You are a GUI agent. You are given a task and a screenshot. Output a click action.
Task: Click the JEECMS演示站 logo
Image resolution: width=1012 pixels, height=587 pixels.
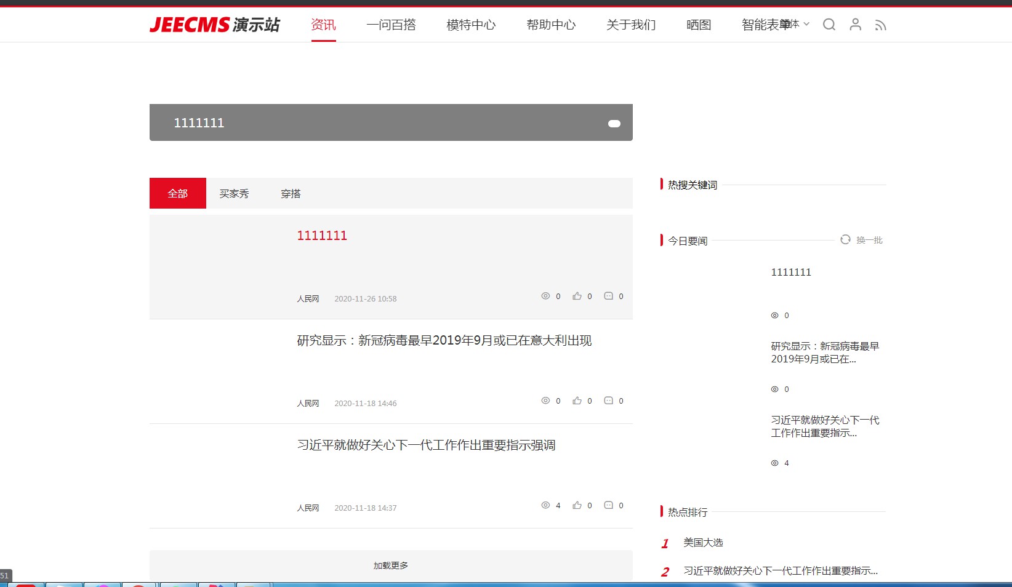tap(214, 25)
